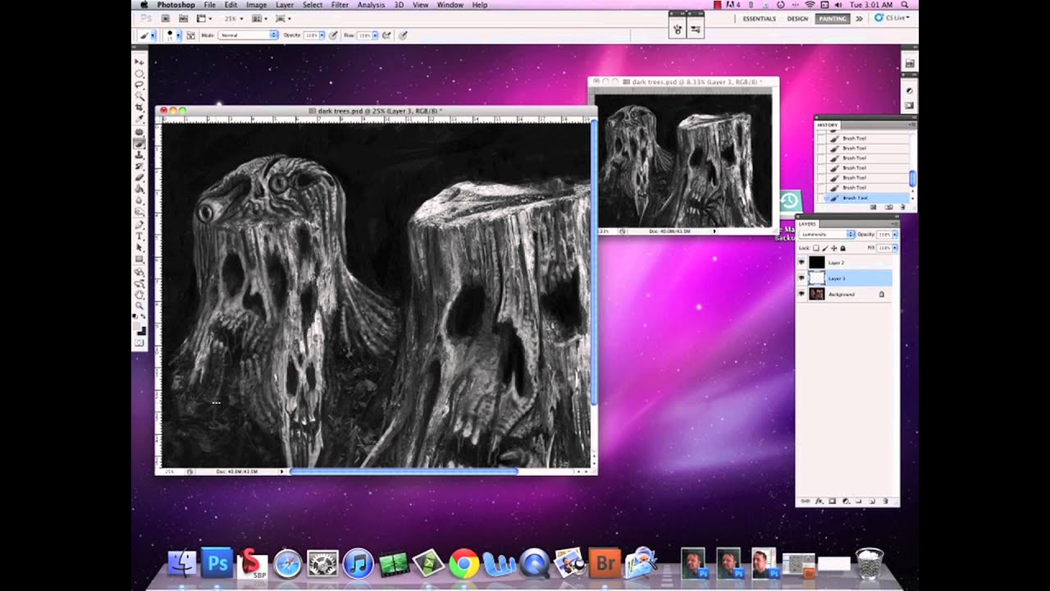Hide Layer 2 with its eye icon
This screenshot has width=1050, height=591.
801,263
